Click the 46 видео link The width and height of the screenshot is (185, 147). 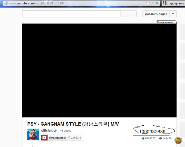pyautogui.click(x=66, y=131)
